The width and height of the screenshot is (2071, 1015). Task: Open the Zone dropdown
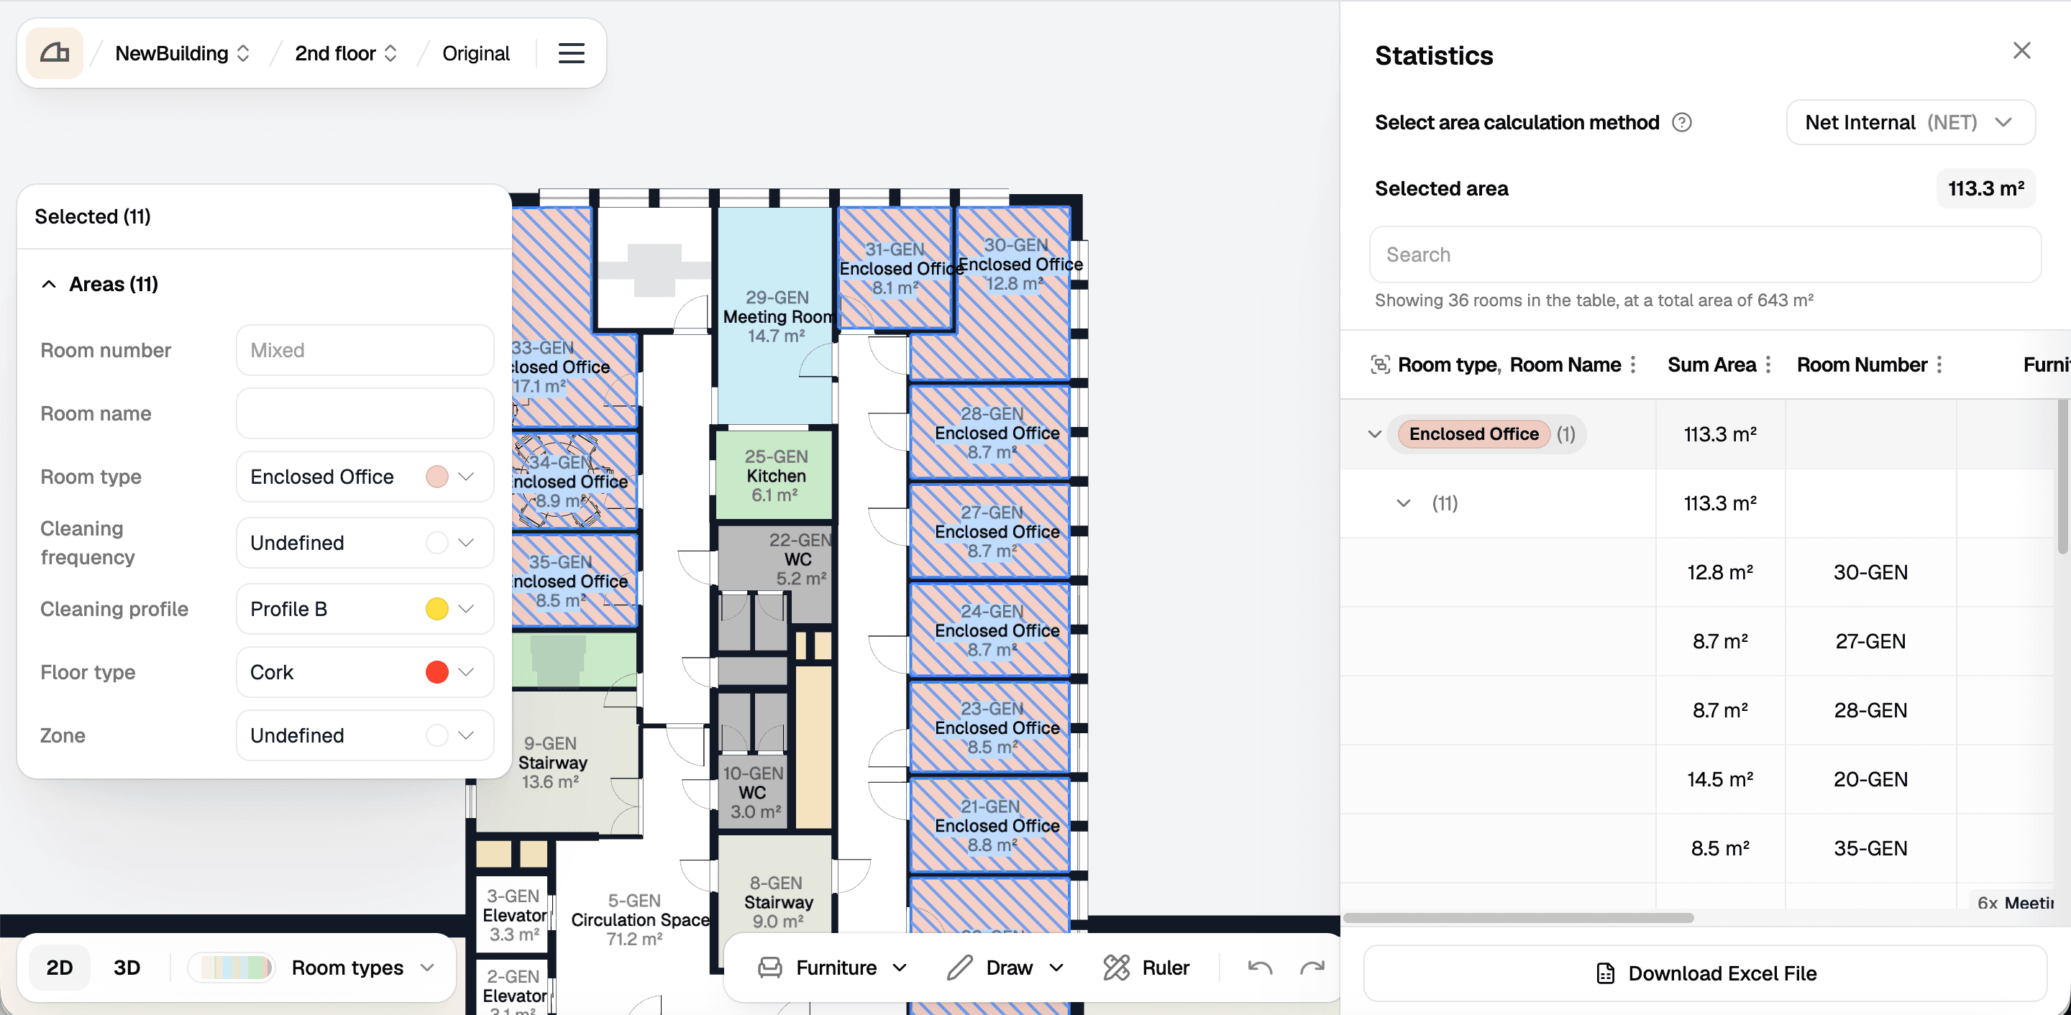pyautogui.click(x=365, y=735)
